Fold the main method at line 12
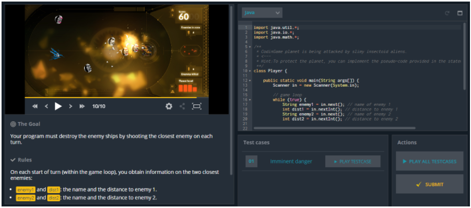The image size is (471, 208). 250,80
